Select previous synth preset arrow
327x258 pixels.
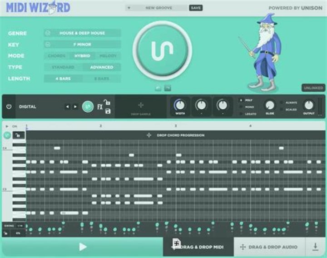click(67, 107)
